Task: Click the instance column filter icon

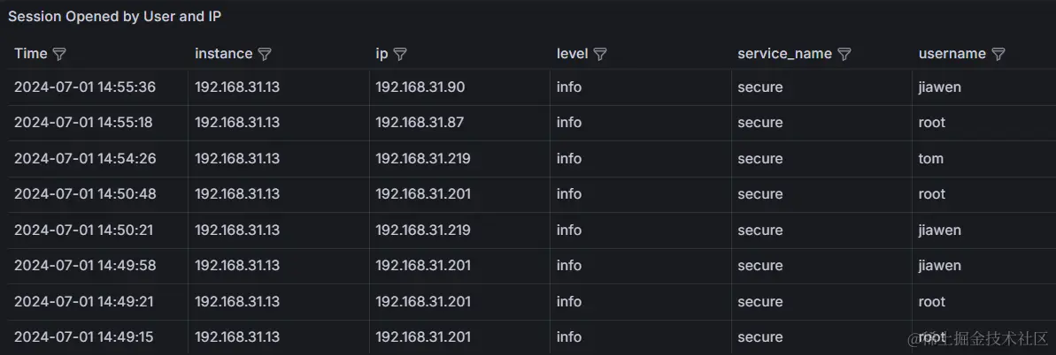Action: tap(265, 54)
